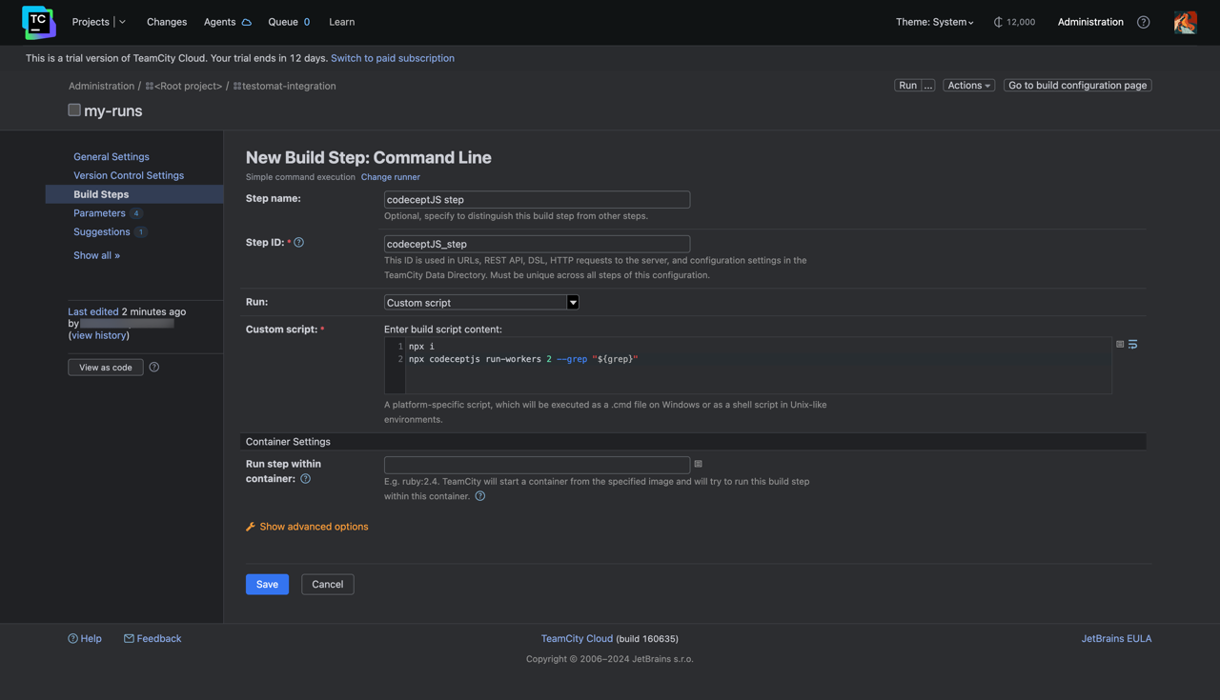Click the container image parameter picker icon
The width and height of the screenshot is (1220, 700).
pyautogui.click(x=699, y=464)
